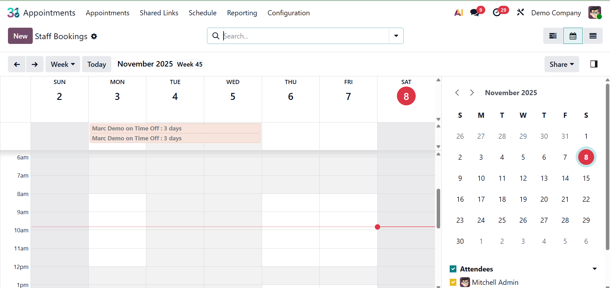Uncheck Mitchell Admin attendee checkbox
This screenshot has height=288, width=610.
[x=453, y=282]
